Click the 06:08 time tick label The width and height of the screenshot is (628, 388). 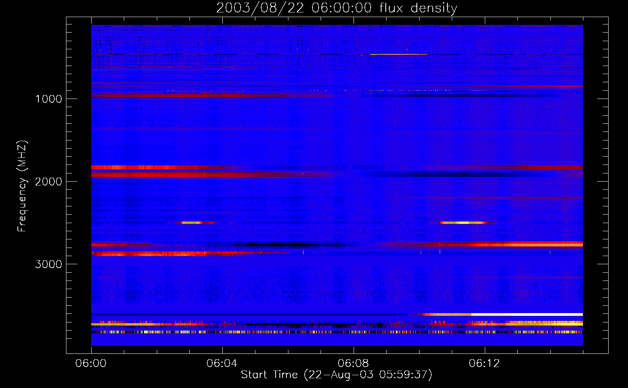pos(353,364)
